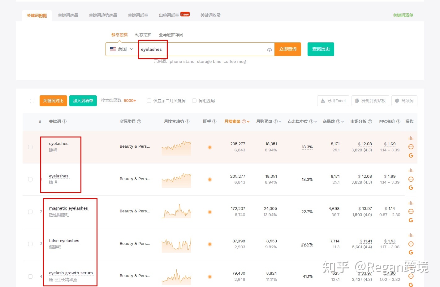The width and height of the screenshot is (440, 287).
Task: Click help icon beside PPC竞价 header
Action: (399, 122)
